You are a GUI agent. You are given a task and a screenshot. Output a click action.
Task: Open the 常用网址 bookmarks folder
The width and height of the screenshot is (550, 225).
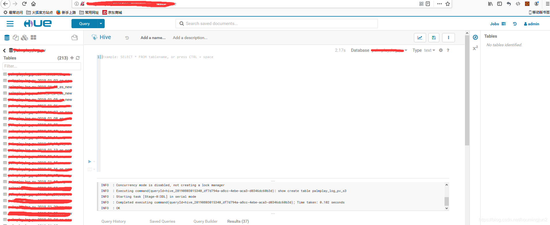(x=89, y=12)
